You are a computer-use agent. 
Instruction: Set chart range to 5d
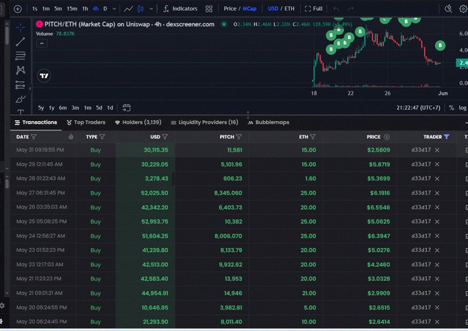coord(99,108)
